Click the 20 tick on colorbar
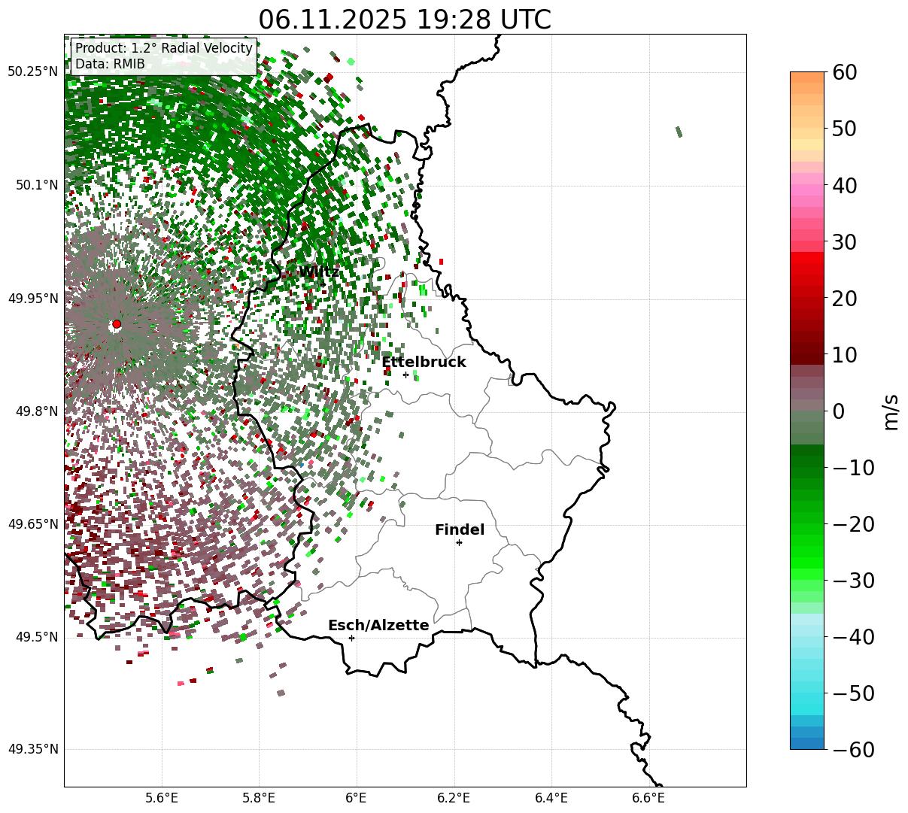Screen dimensions: 908x813 pyautogui.click(x=846, y=298)
